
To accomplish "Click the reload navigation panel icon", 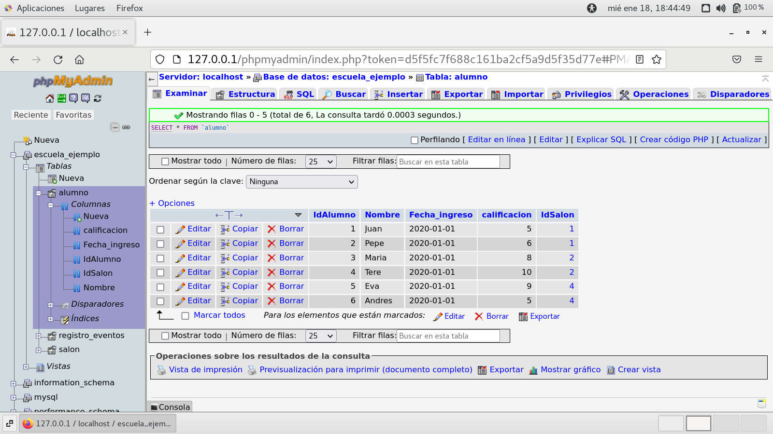I will [98, 98].
